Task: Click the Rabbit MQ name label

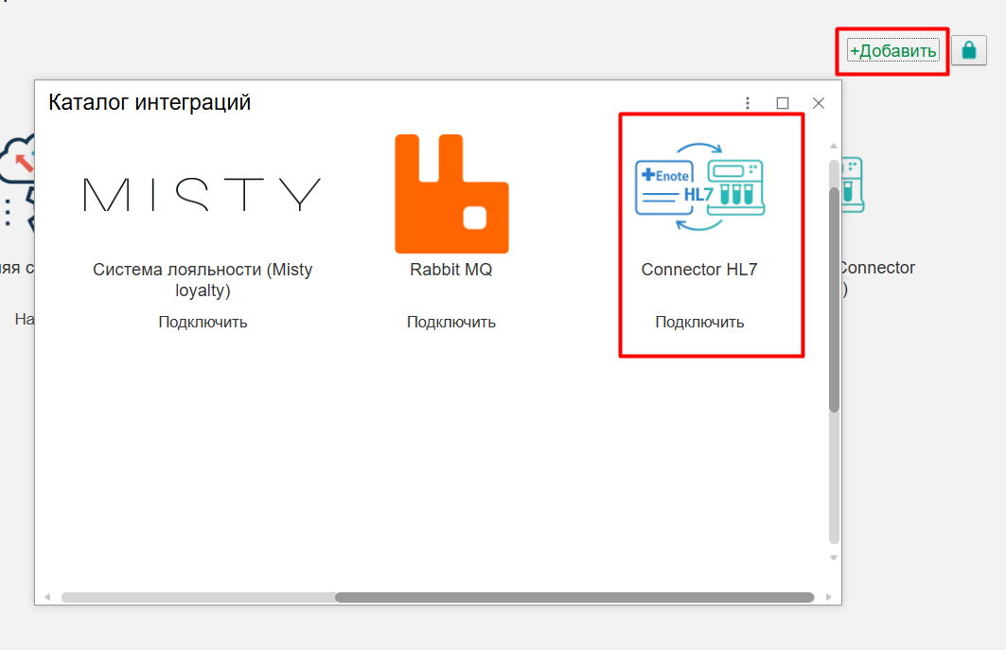Action: [450, 270]
